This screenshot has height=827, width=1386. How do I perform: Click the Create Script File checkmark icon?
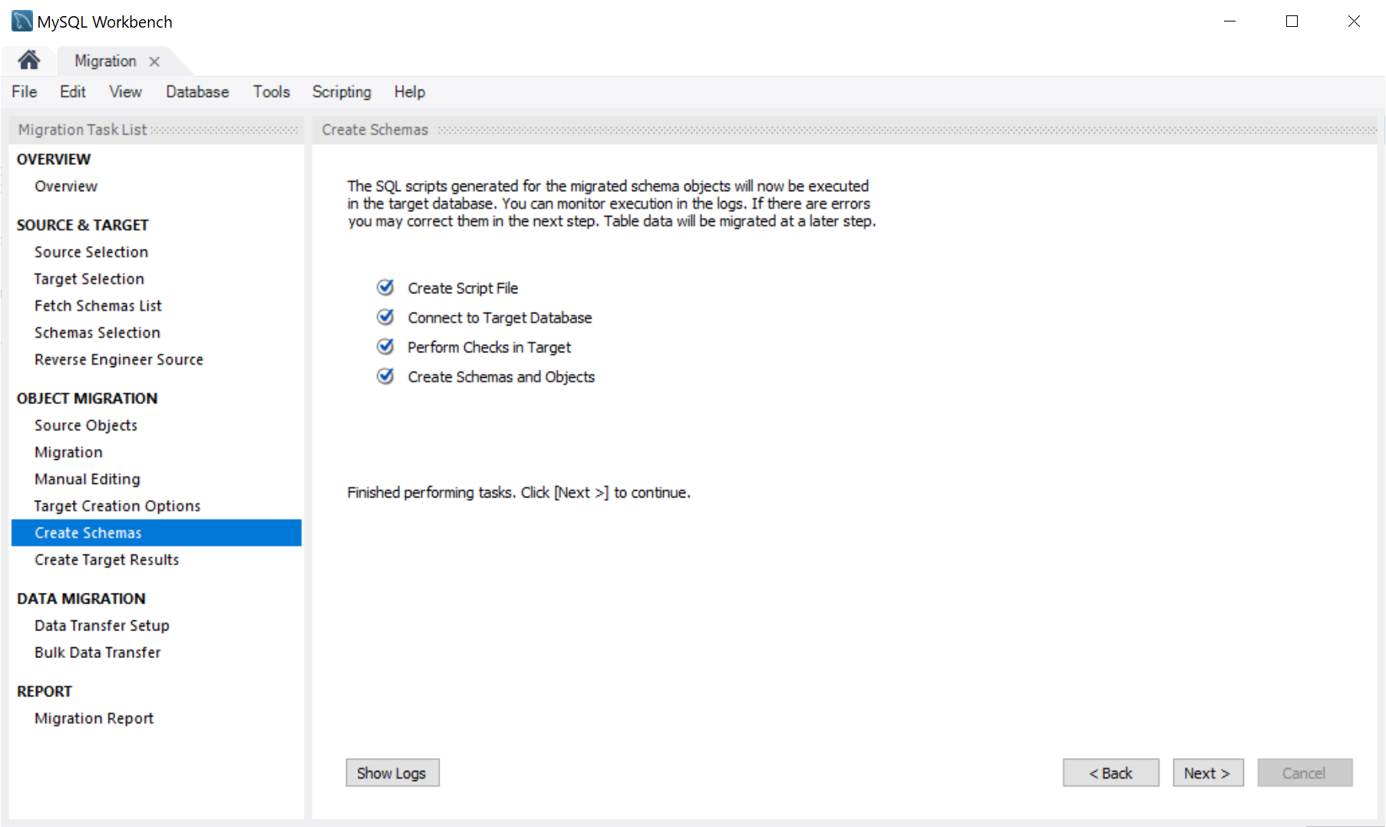385,288
